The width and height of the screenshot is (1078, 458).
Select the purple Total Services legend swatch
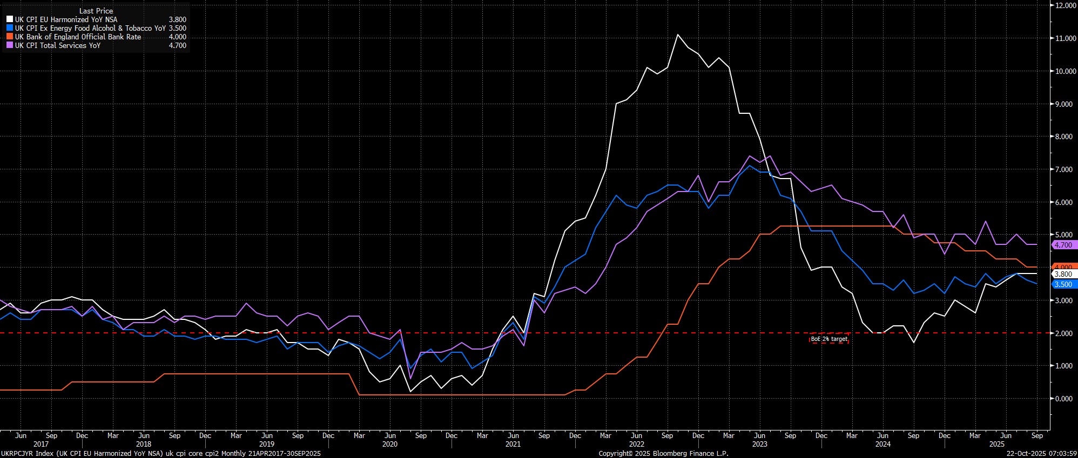pos(10,45)
